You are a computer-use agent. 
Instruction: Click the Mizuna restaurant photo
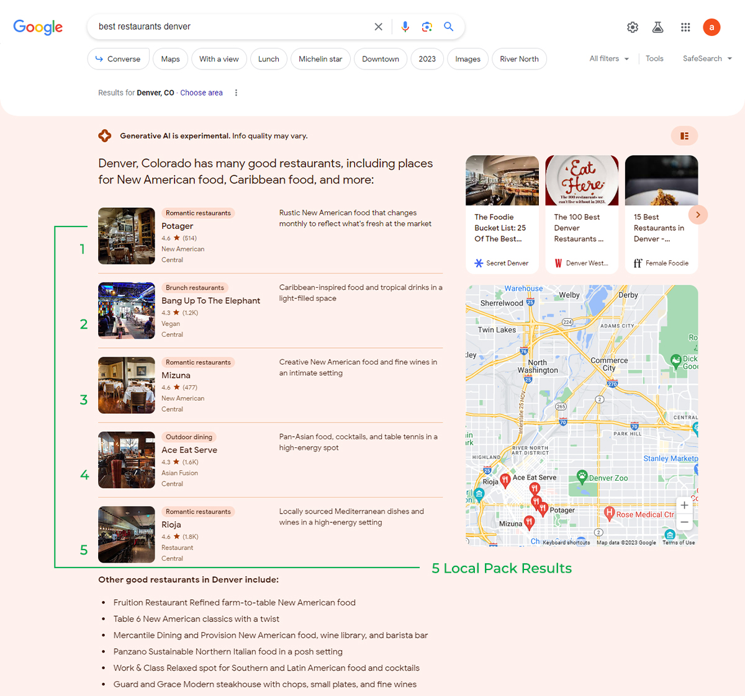[x=127, y=385]
